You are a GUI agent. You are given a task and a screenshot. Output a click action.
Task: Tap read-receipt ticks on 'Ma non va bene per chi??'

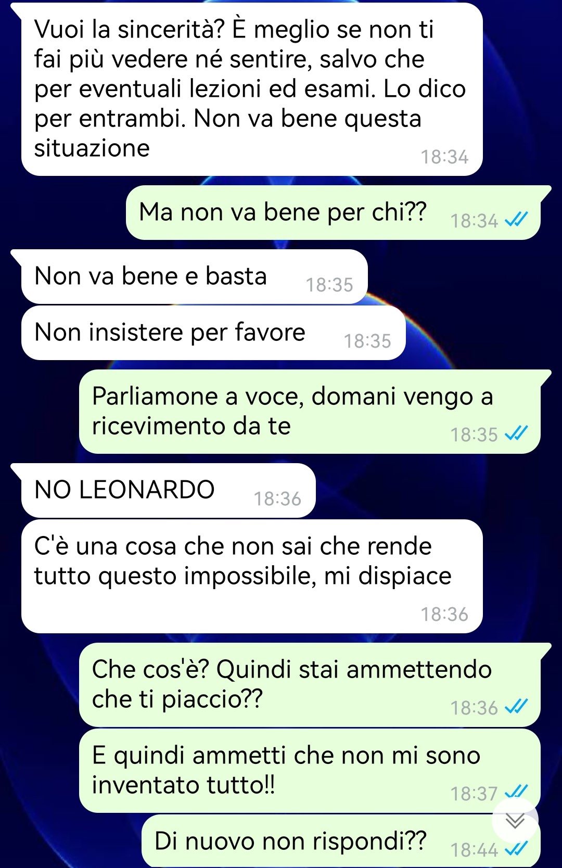click(516, 220)
